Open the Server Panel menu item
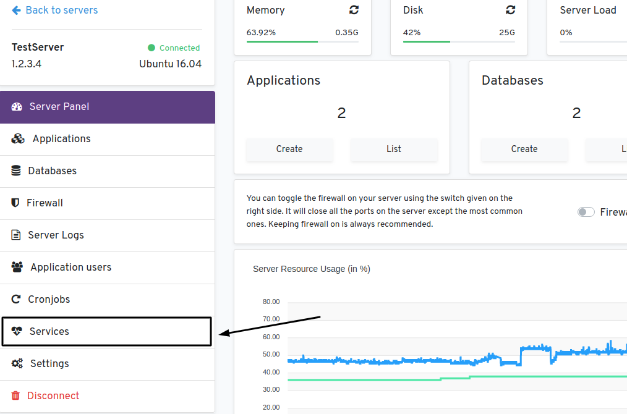Image resolution: width=627 pixels, height=414 pixels. (108, 107)
